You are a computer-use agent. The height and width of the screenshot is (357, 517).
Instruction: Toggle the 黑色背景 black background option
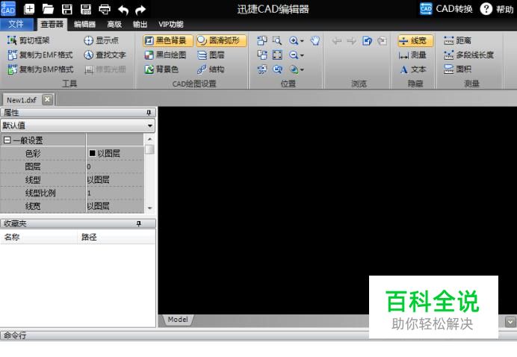pos(168,40)
